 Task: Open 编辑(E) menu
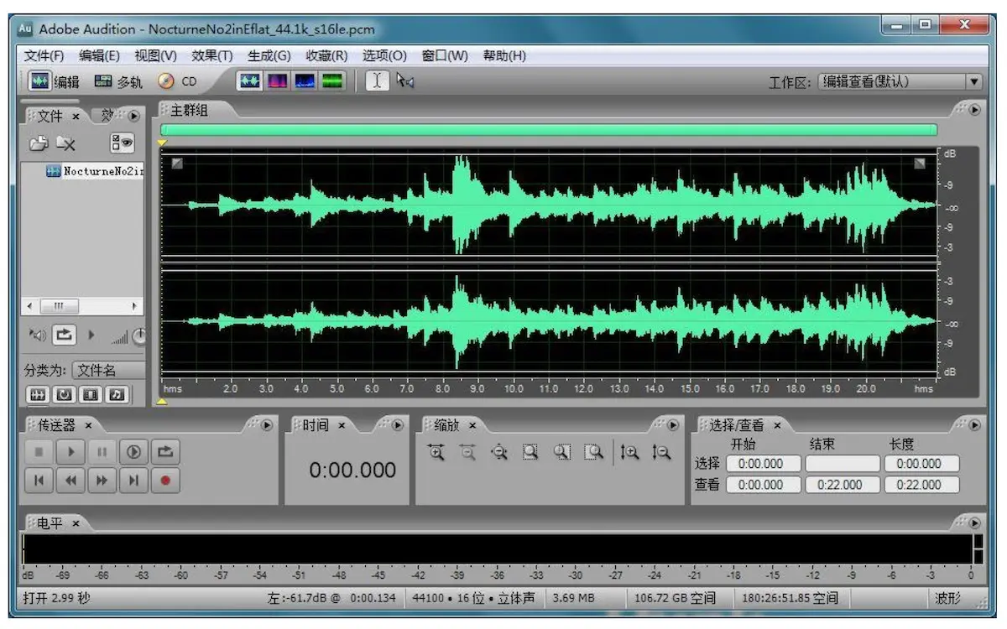(100, 55)
